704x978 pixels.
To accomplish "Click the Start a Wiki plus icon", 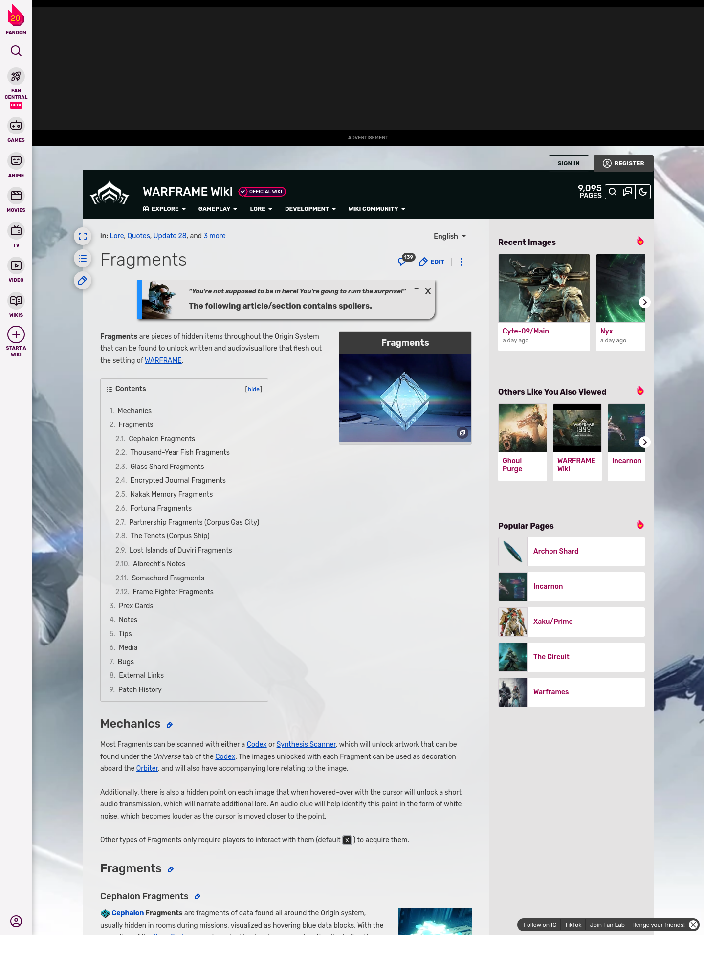I will (x=16, y=334).
